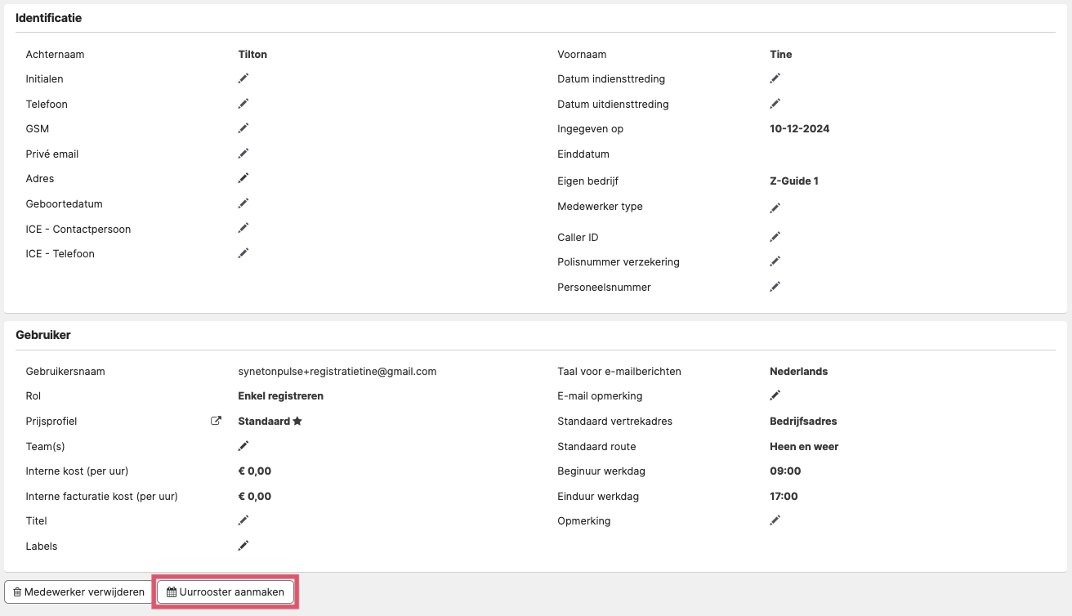Click the Voornaam value Tine

781,55
